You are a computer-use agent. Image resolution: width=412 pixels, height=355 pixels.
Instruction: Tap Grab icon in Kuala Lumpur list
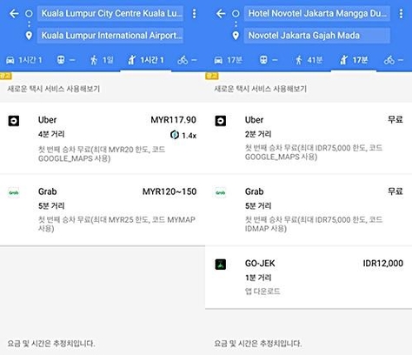tap(14, 192)
